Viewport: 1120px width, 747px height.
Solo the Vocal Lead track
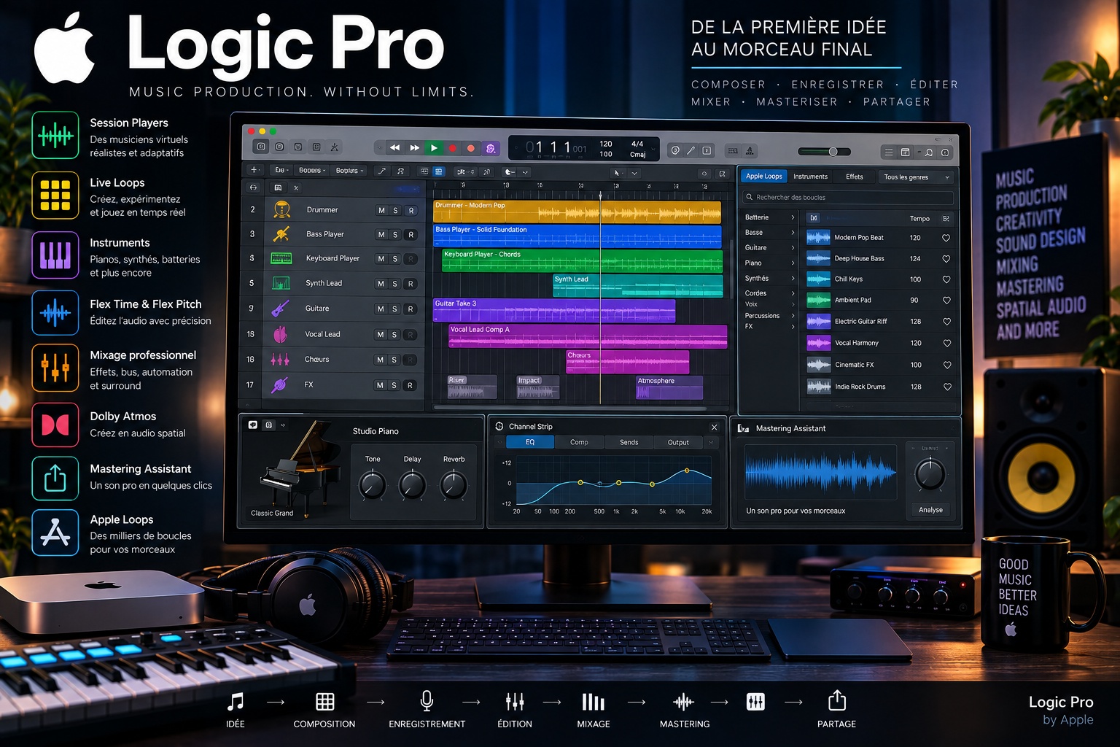pos(395,335)
